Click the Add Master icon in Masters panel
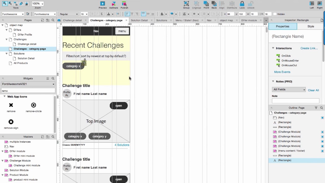 [42, 137]
